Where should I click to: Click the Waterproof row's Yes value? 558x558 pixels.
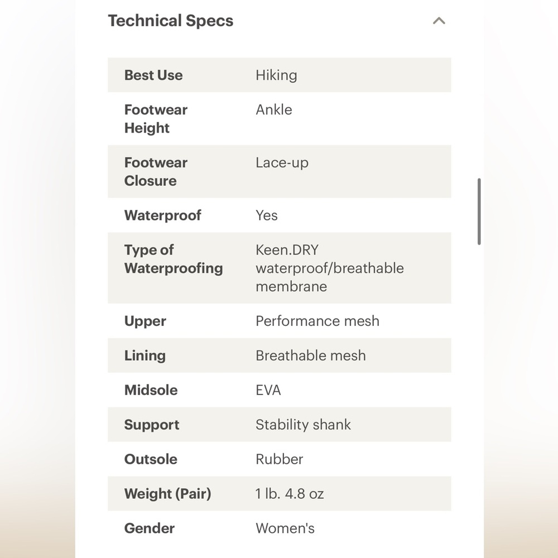click(x=267, y=215)
